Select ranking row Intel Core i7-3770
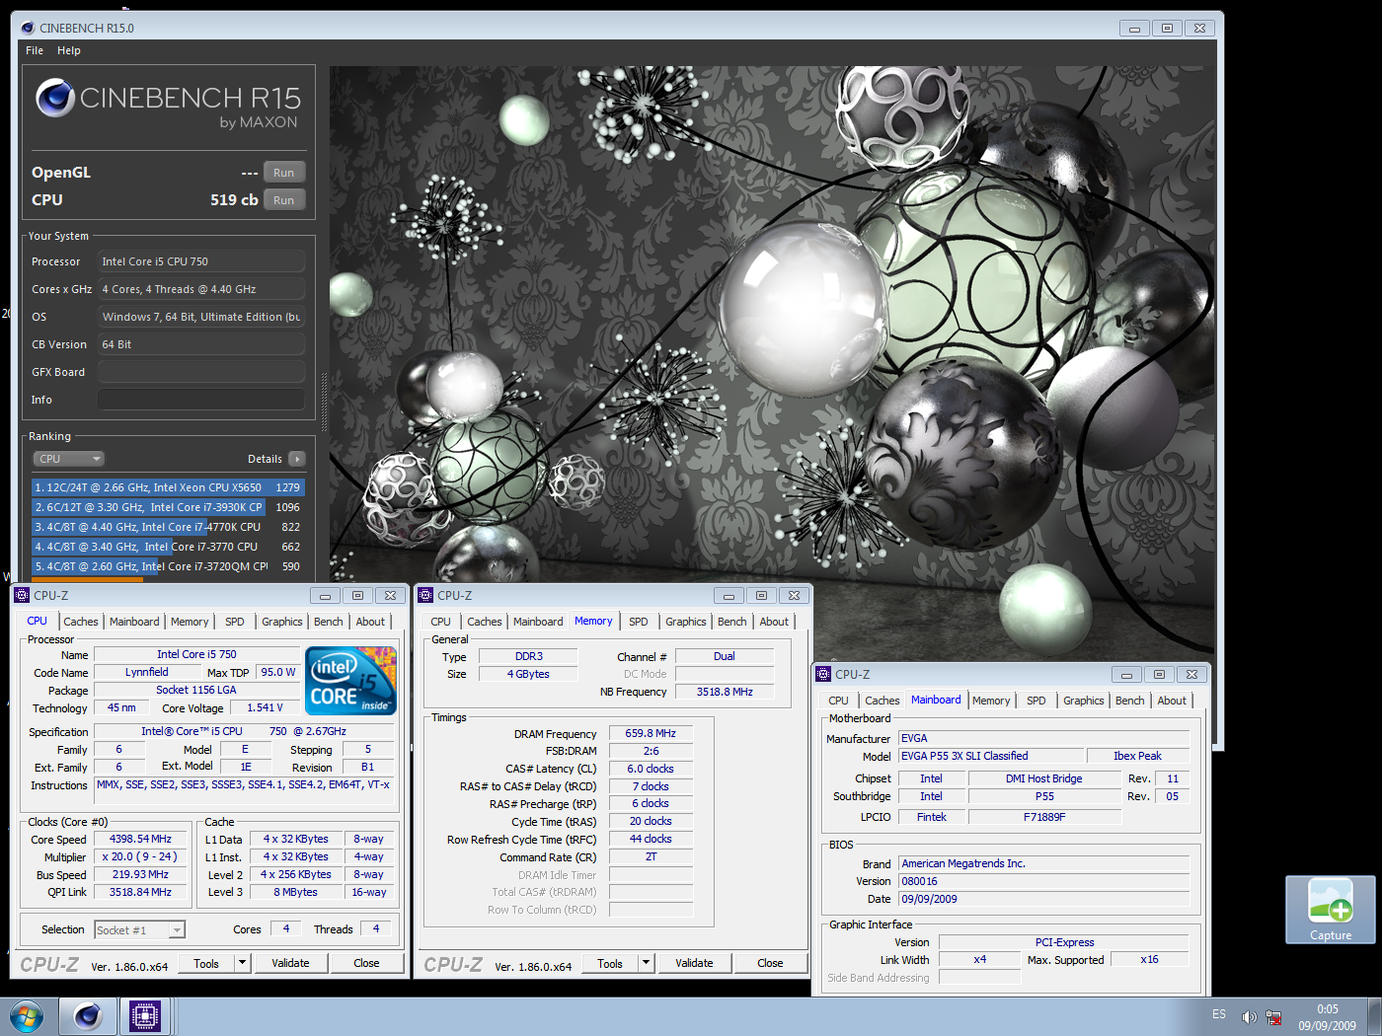This screenshot has width=1382, height=1036. click(168, 547)
